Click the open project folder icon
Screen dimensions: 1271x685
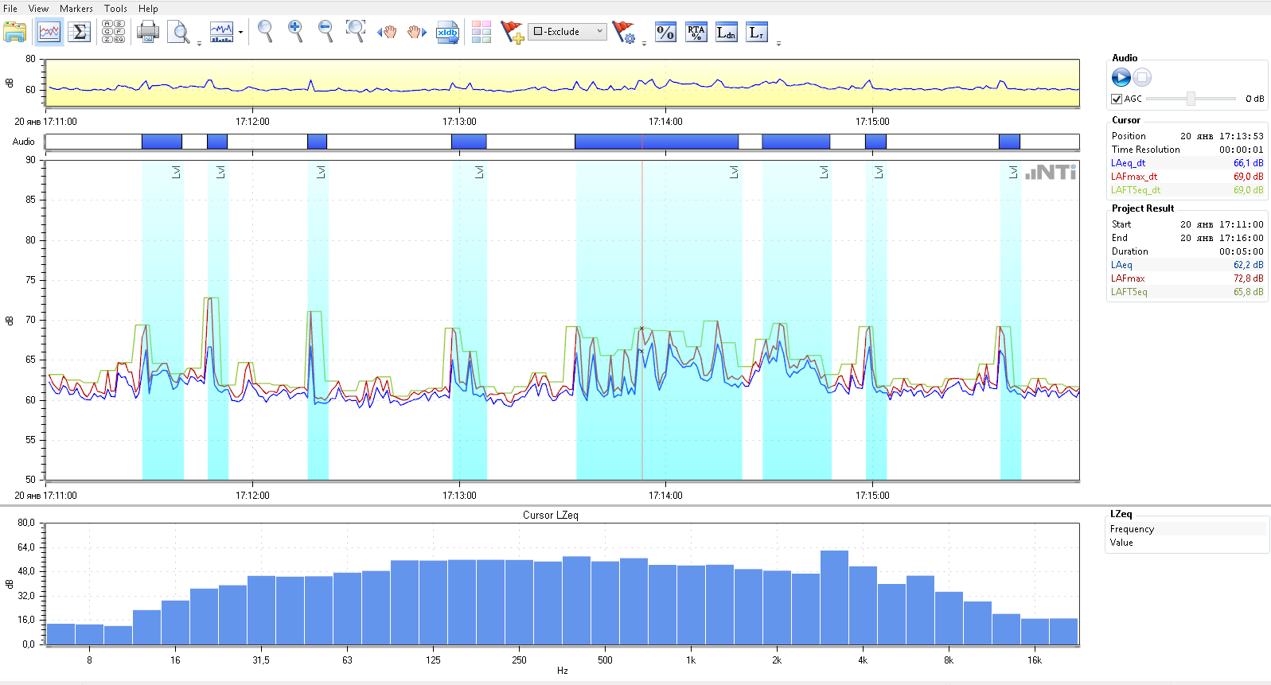[15, 33]
